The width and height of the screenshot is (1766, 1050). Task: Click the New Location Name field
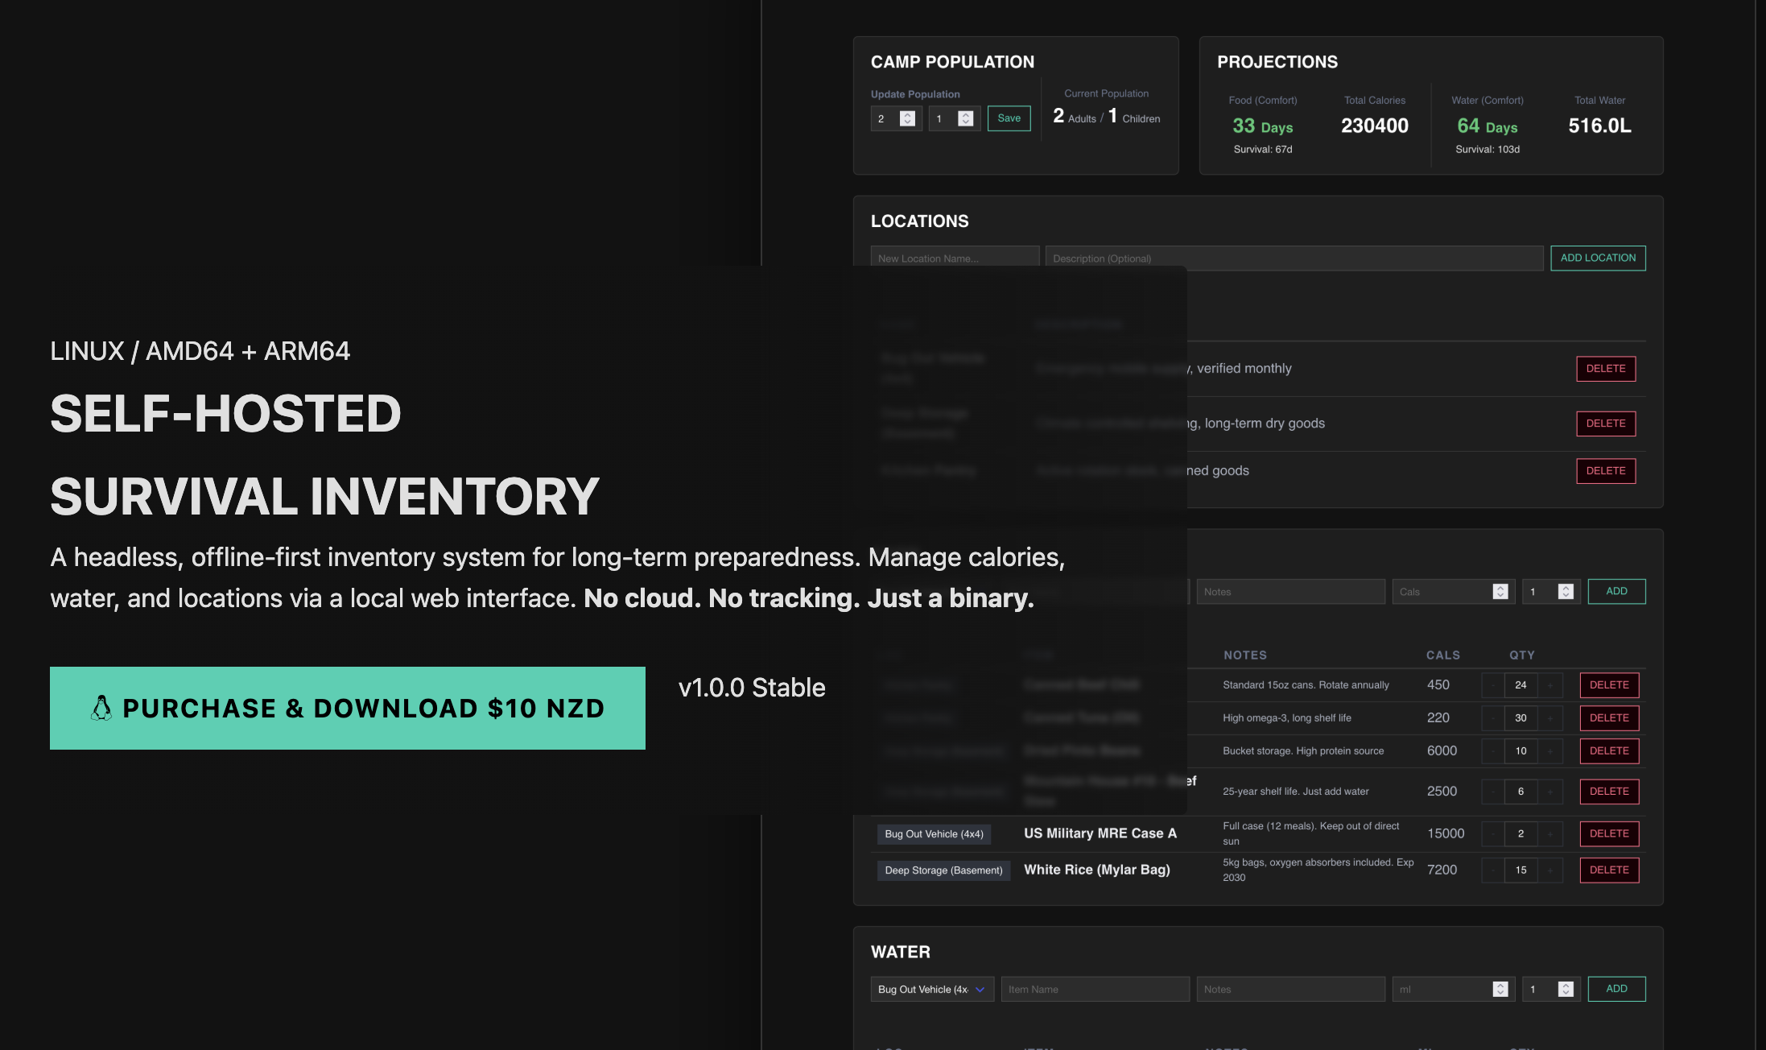954,258
